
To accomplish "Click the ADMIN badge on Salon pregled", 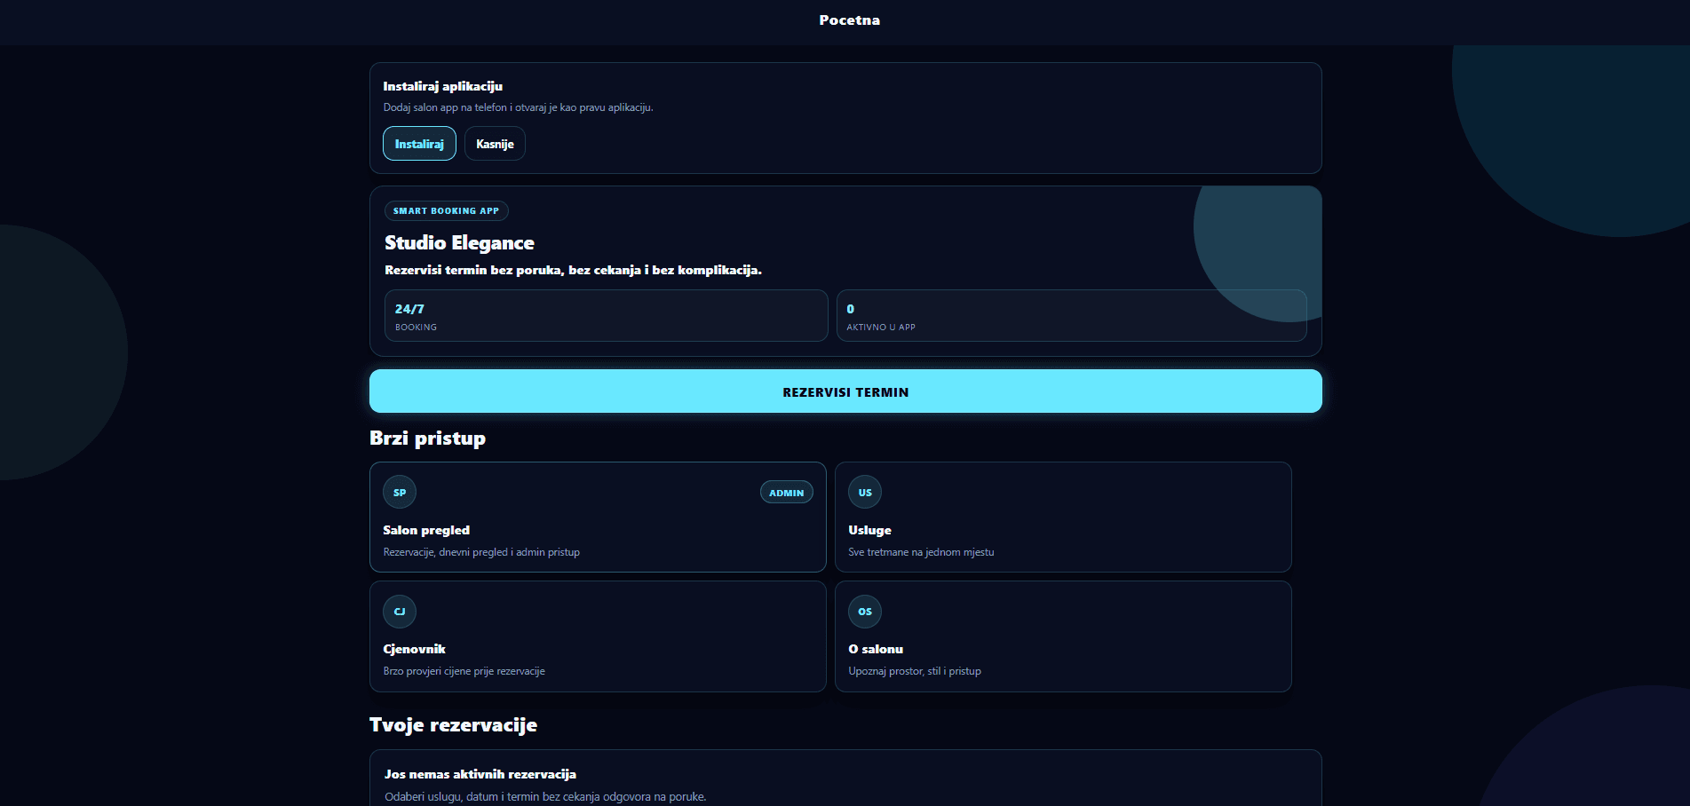I will coord(787,493).
